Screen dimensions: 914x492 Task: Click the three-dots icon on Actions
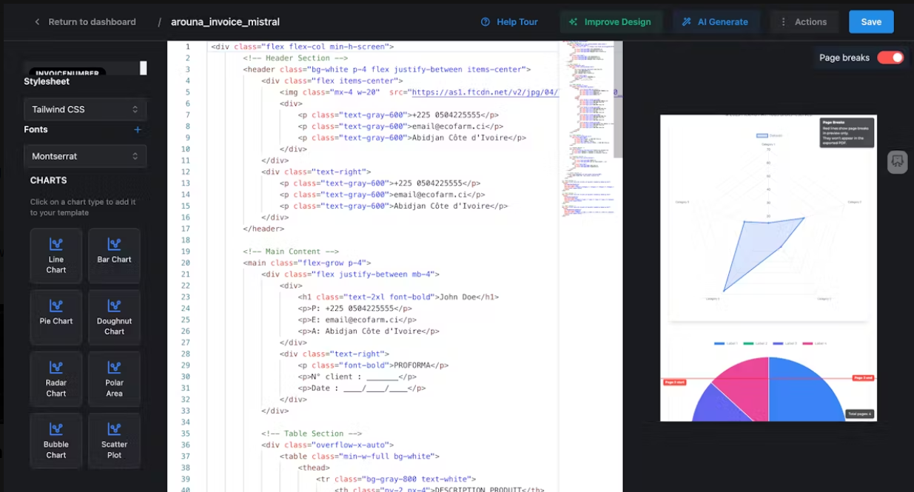pyautogui.click(x=784, y=22)
